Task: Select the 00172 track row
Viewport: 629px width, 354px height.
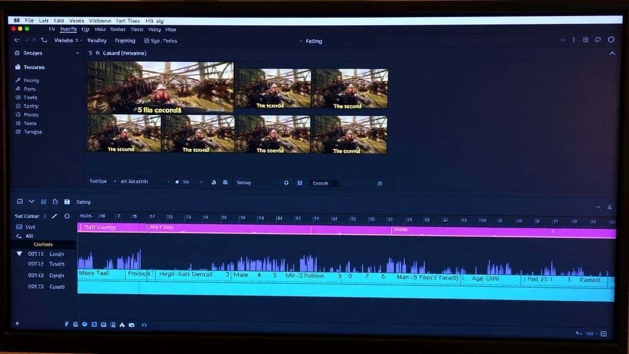Action: 46,264
